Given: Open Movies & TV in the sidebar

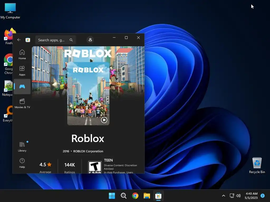Looking at the screenshot, I should (x=22, y=103).
